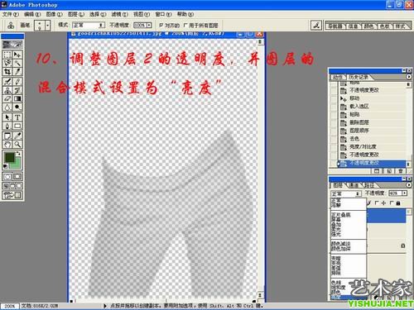Select the highlighted 不透明度更改 history state
Image resolution: width=414 pixels, height=310 pixels.
point(371,163)
